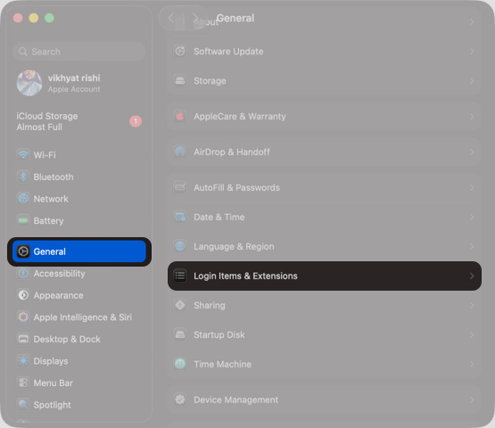Click the Search field

click(79, 52)
